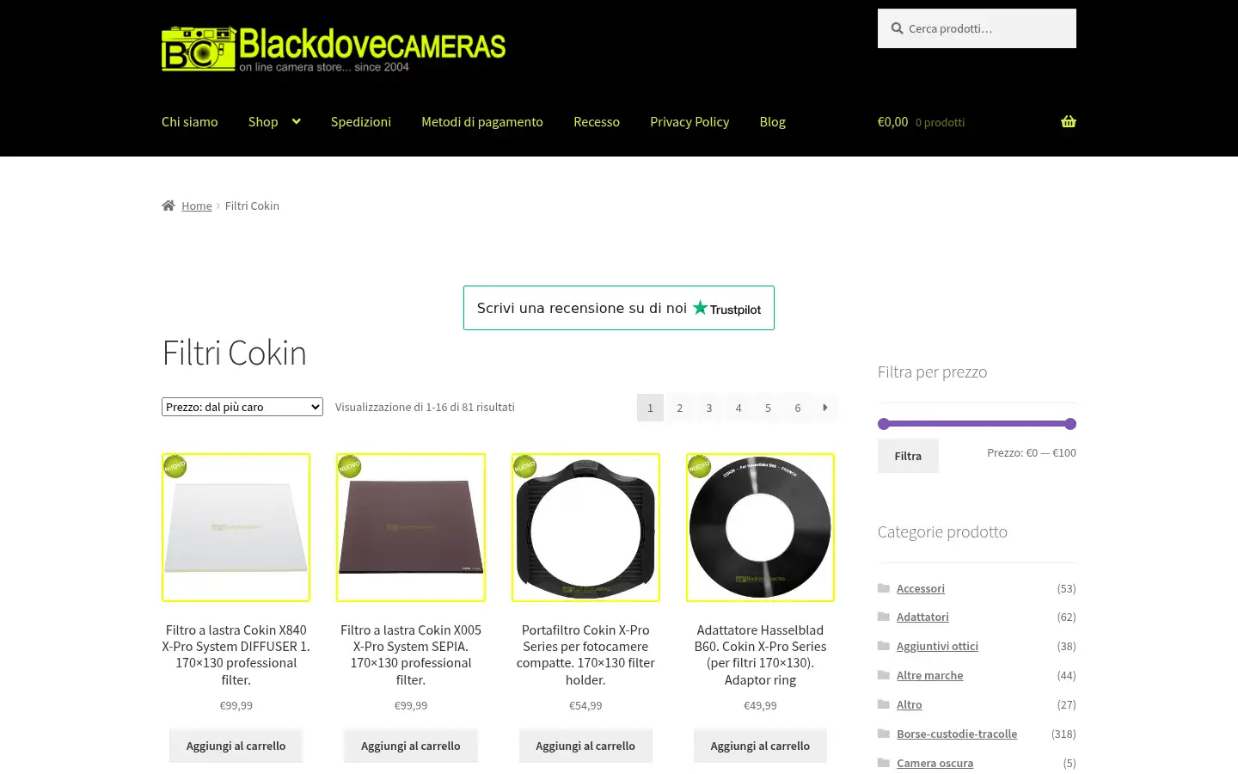The height and width of the screenshot is (774, 1238).
Task: Add Cokin X005 SEPIA filter to cart
Action: (411, 746)
